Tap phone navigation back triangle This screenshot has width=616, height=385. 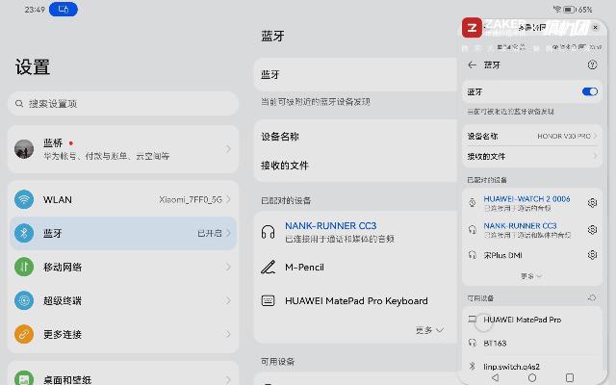(x=496, y=377)
